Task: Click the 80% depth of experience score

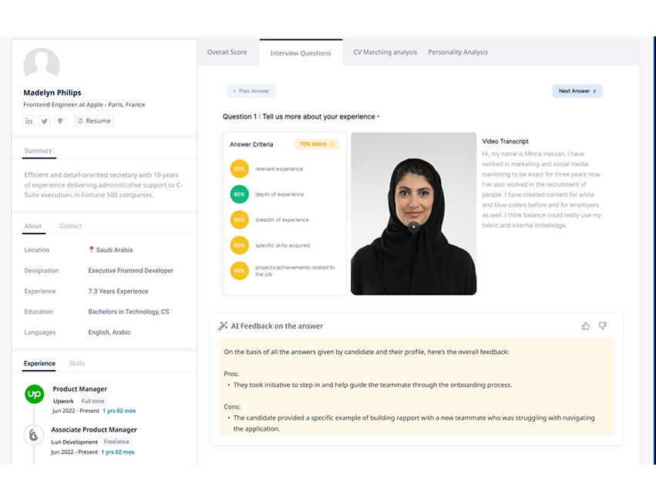Action: pos(239,194)
